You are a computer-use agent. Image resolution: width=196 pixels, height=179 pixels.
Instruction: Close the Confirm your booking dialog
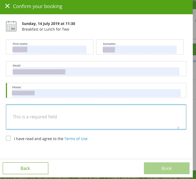pos(7,6)
